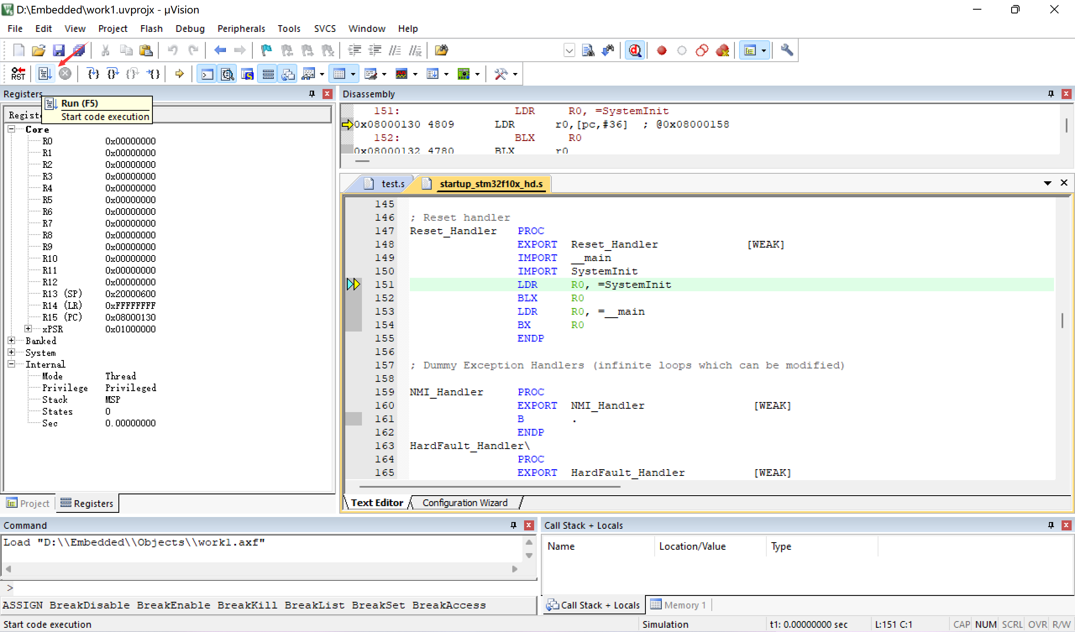1075x632 pixels.
Task: Click the Disable all breakpoints icon
Action: coord(702,50)
